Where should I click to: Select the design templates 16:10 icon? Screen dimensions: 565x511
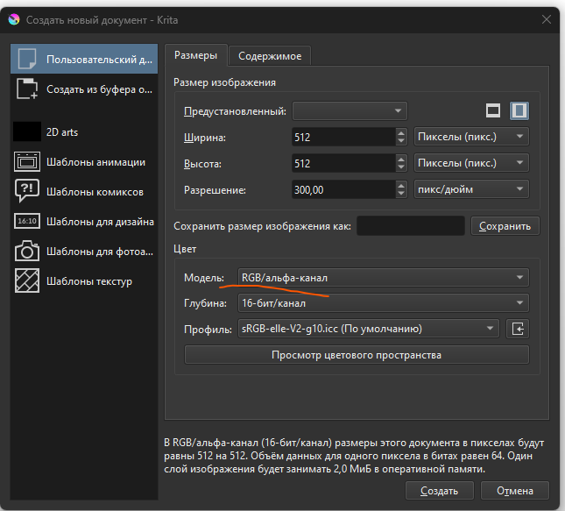click(x=27, y=222)
